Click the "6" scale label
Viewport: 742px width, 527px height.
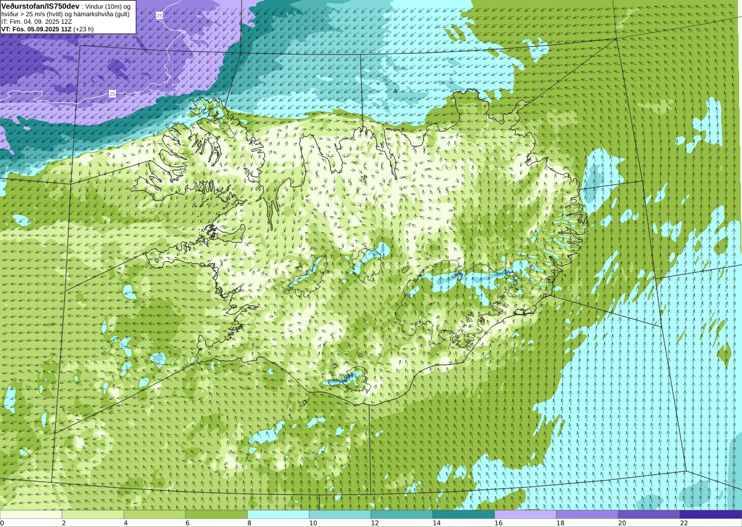point(187,523)
